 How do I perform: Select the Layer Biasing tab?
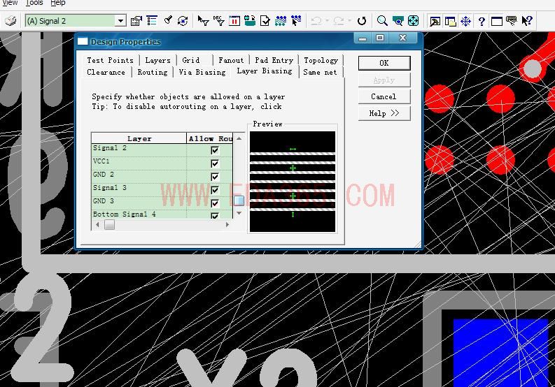coord(265,71)
